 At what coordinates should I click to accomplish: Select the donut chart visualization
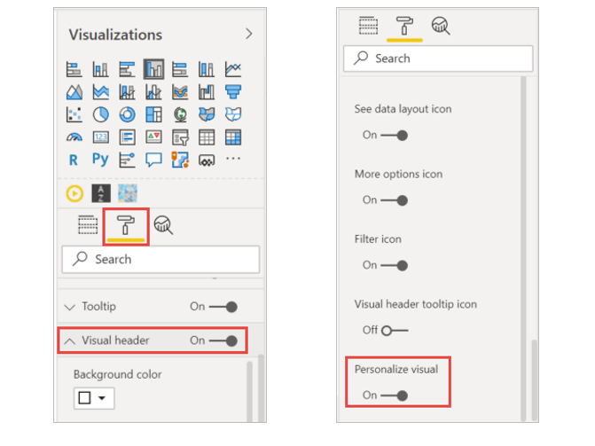(127, 114)
